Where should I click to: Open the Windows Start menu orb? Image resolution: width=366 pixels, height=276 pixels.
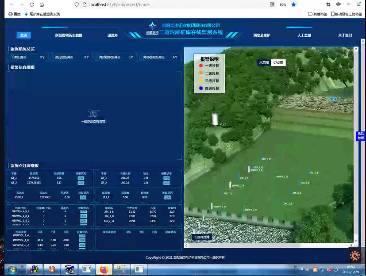12,269
